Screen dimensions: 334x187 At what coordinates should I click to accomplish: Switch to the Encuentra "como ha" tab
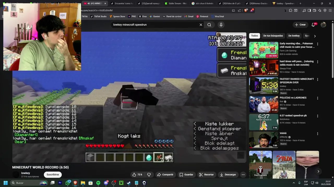tap(122, 3)
